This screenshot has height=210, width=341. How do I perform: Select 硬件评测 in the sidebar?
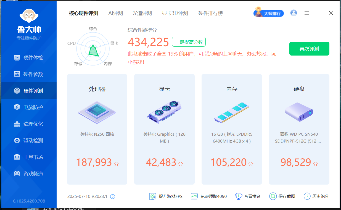tap(29, 91)
